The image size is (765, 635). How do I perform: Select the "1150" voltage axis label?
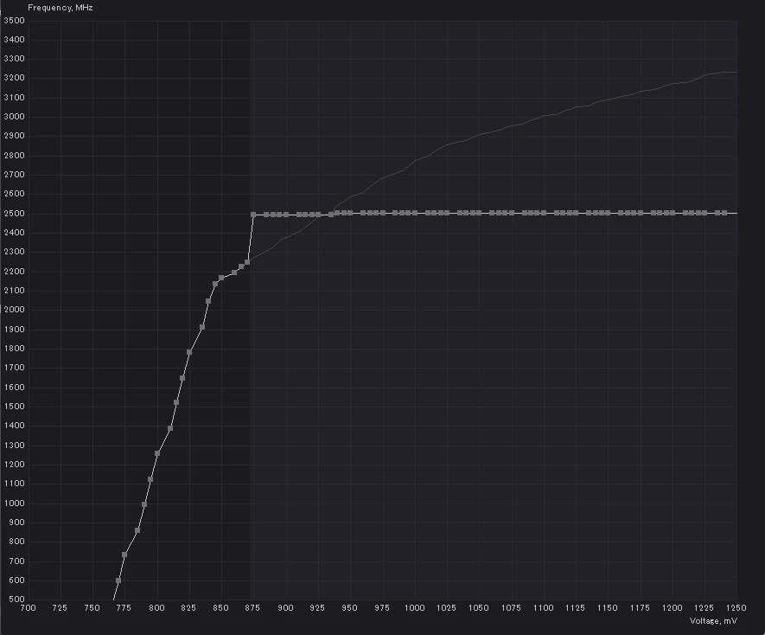pos(608,607)
